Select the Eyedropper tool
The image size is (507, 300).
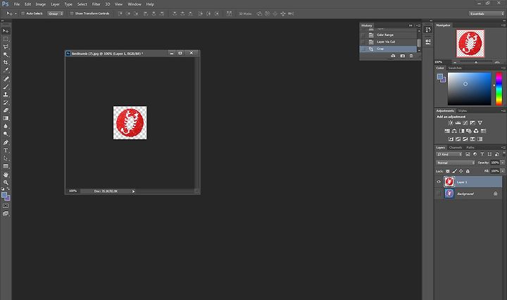point(6,70)
